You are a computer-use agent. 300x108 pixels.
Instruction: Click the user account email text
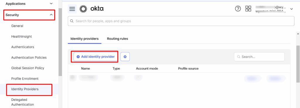pyautogui.click(x=271, y=7)
